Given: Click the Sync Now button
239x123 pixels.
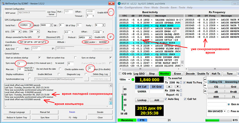Looking at the screenshot, I should [x=45, y=118].
